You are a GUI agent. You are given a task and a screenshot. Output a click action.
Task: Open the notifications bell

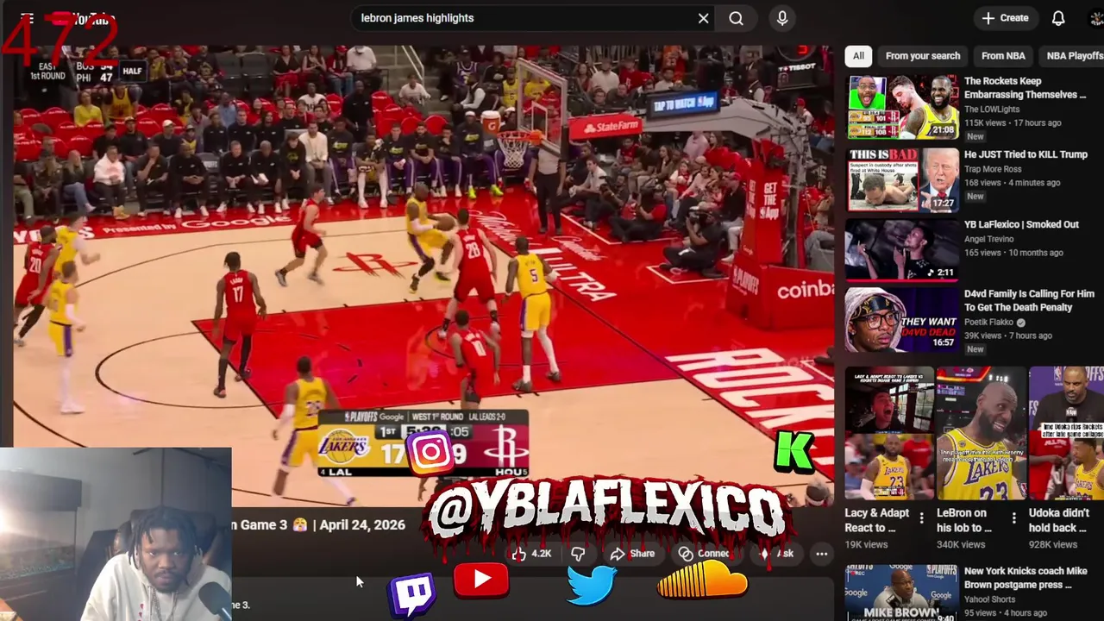pos(1058,18)
